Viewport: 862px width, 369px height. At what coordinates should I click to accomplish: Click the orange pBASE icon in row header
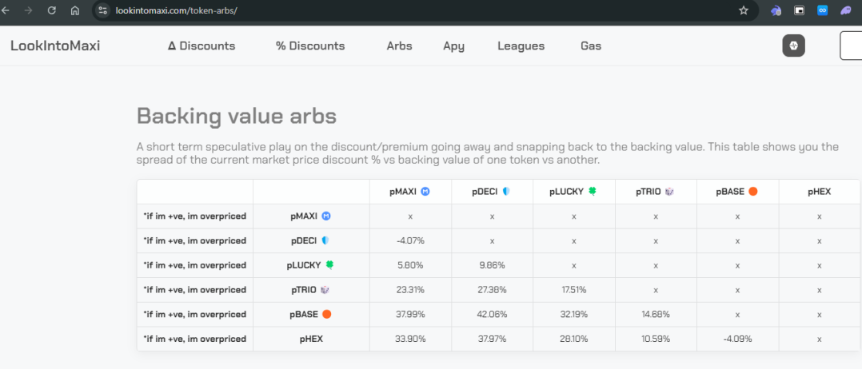click(326, 314)
